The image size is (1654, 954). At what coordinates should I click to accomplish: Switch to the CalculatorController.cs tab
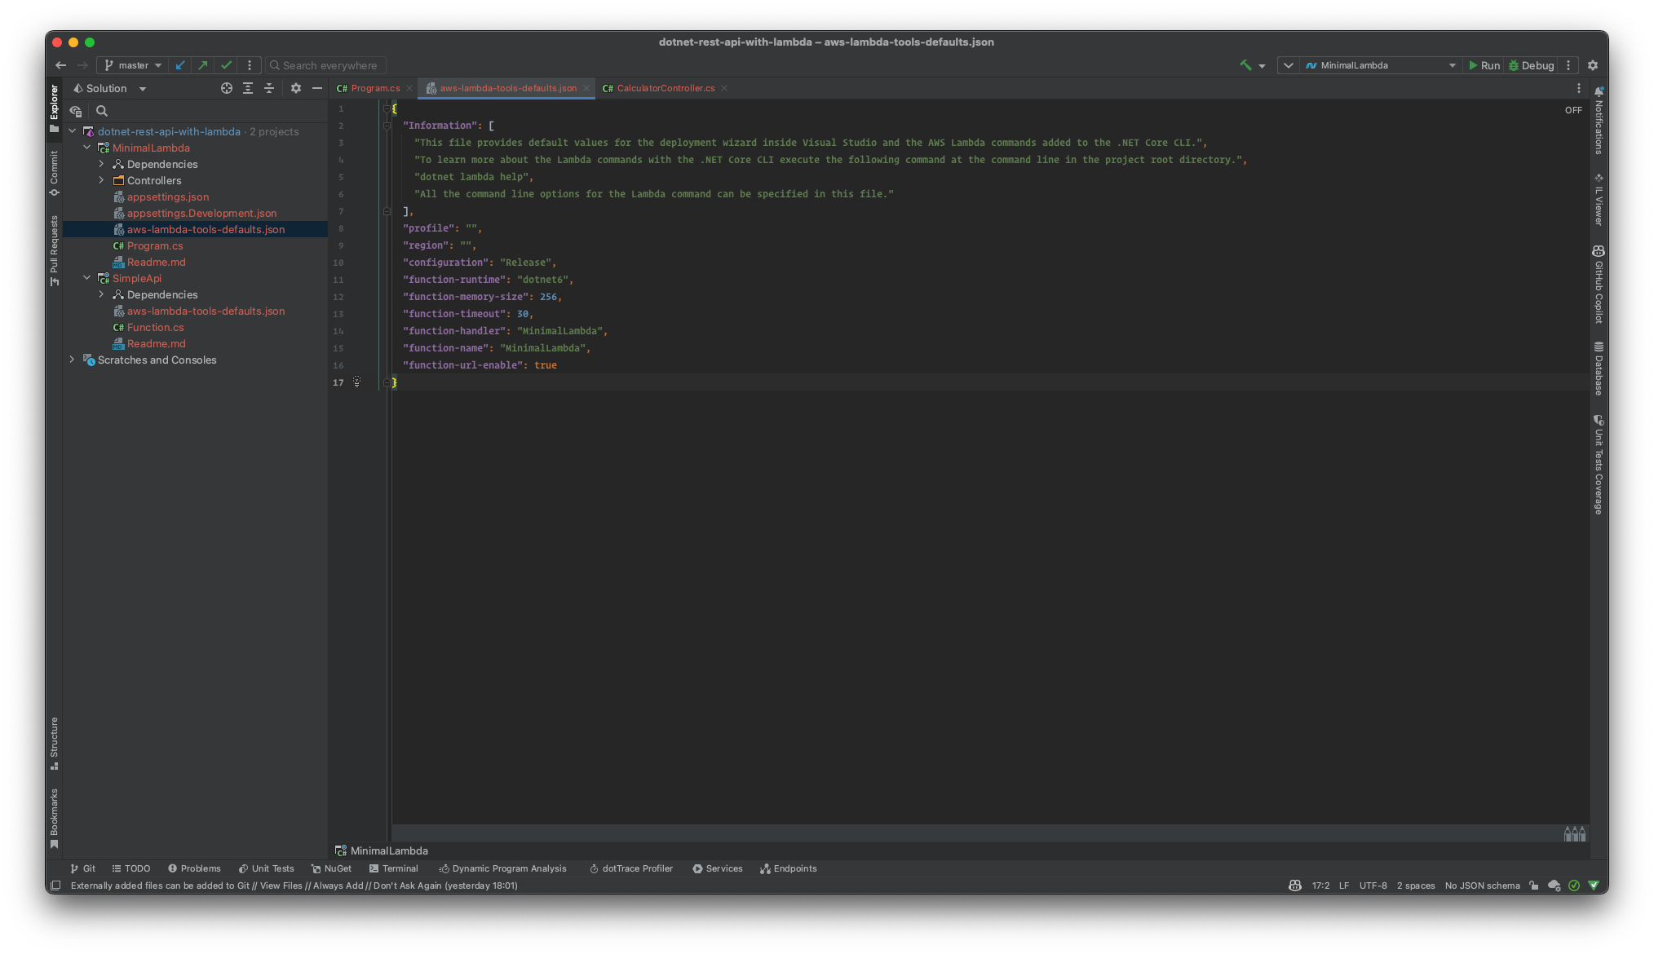point(664,88)
